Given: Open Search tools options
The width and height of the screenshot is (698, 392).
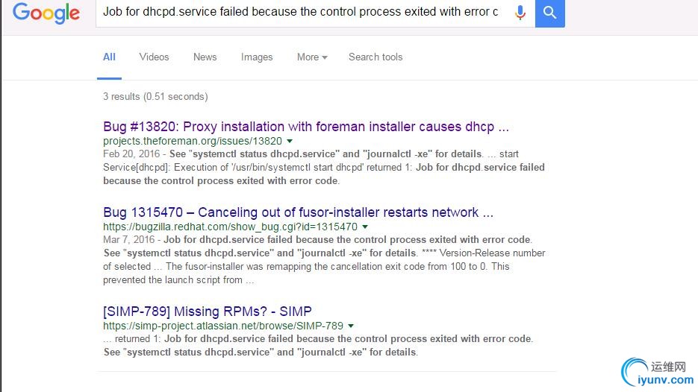Looking at the screenshot, I should pos(376,57).
